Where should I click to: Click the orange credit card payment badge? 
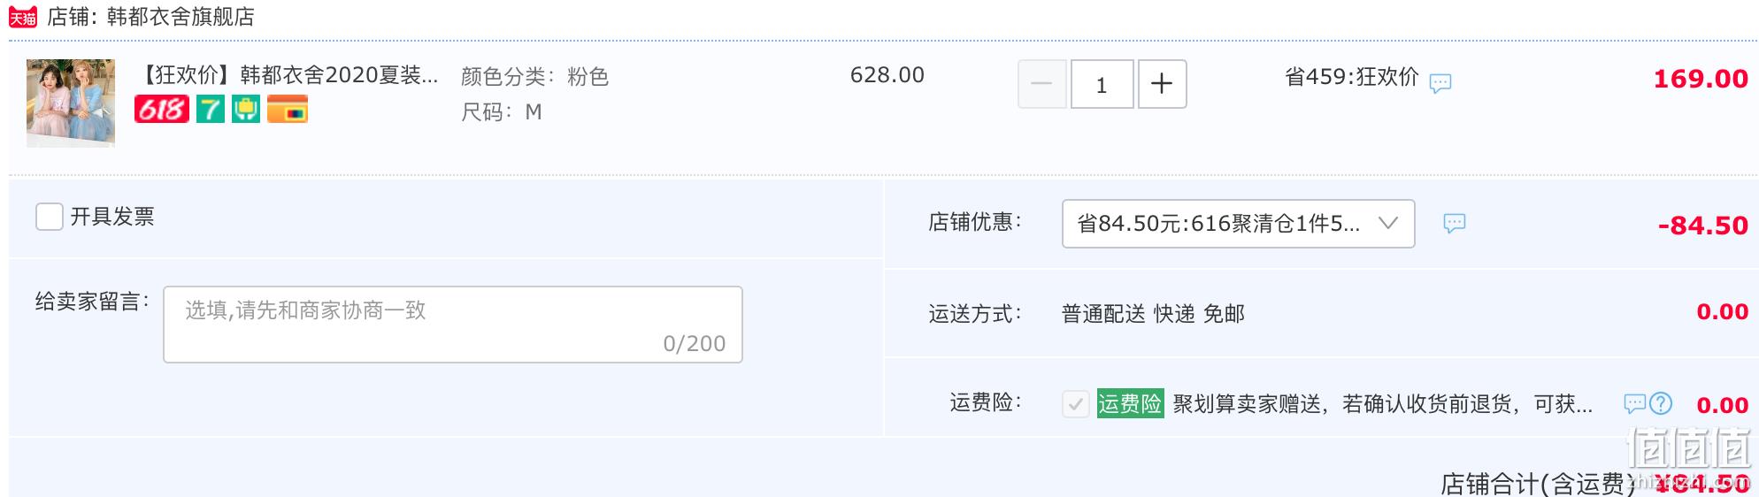coord(288,110)
